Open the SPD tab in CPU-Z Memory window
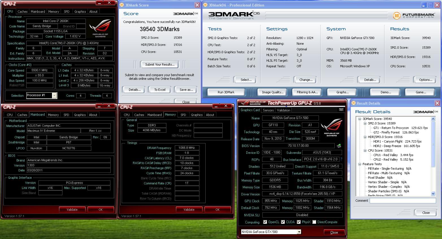Image resolution: width=442 pixels, height=239 pixels. 183,115
